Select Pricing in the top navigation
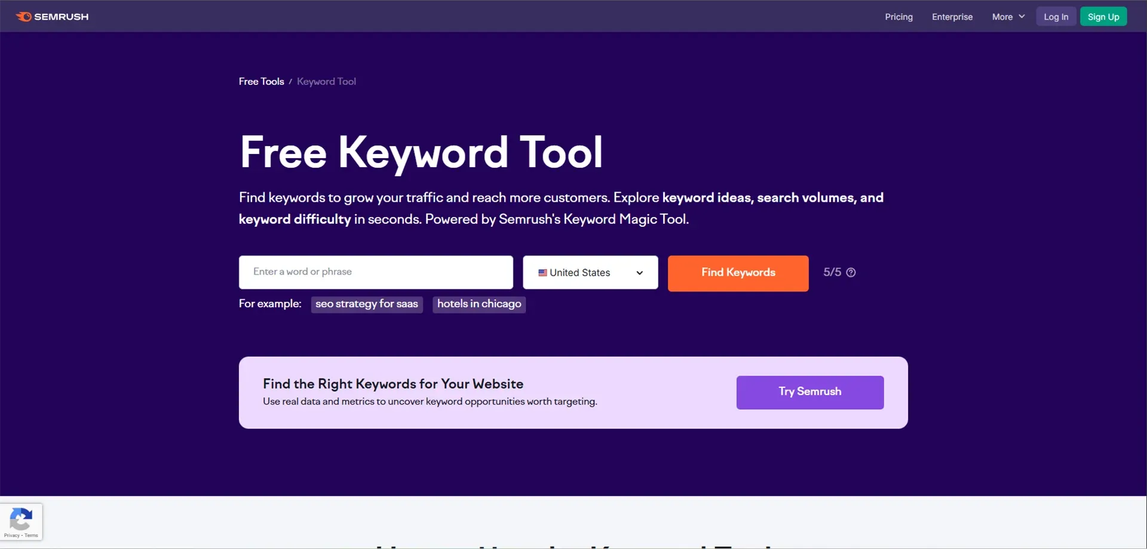The width and height of the screenshot is (1147, 549). coord(898,17)
